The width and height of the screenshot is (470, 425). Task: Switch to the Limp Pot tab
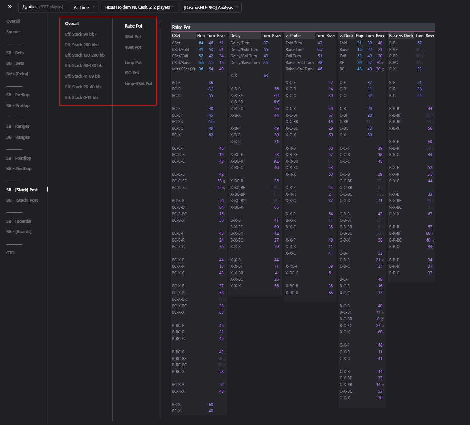pyautogui.click(x=133, y=63)
